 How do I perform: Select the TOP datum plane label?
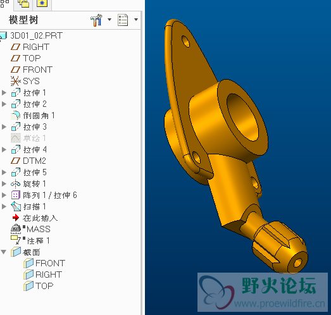[32, 58]
